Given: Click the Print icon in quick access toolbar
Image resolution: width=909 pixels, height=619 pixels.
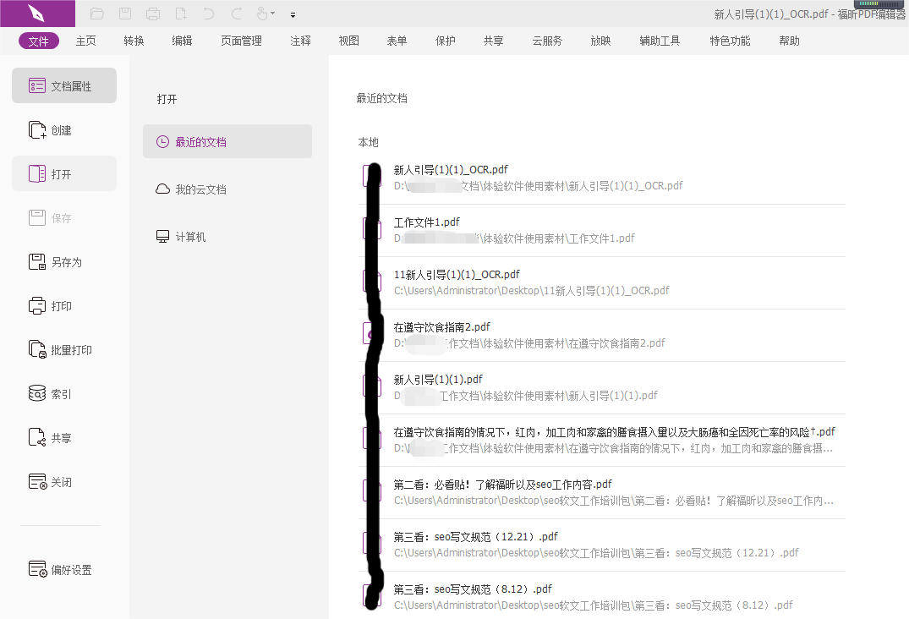Looking at the screenshot, I should click(152, 14).
